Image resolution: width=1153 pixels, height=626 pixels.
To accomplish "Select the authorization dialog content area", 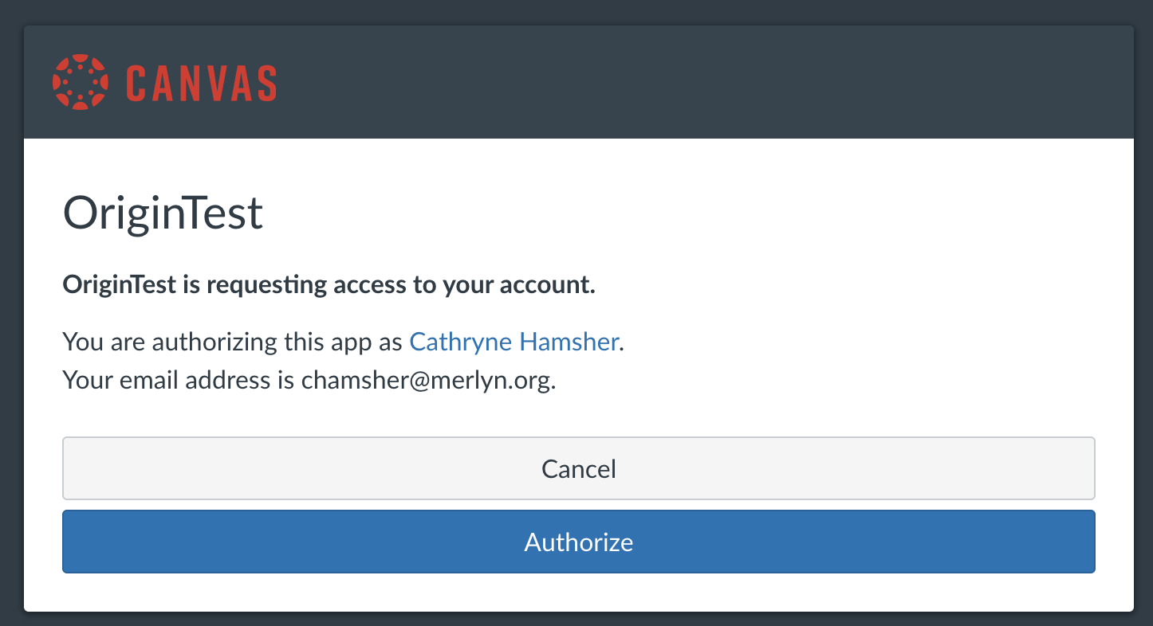I will [578, 366].
